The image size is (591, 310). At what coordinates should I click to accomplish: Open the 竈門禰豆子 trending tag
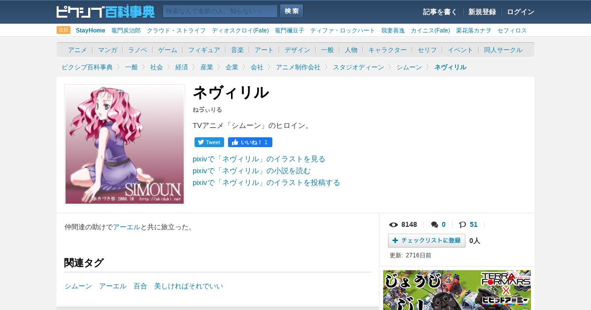[290, 31]
